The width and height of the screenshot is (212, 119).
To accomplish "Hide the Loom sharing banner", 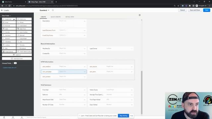I will coord(132,116).
